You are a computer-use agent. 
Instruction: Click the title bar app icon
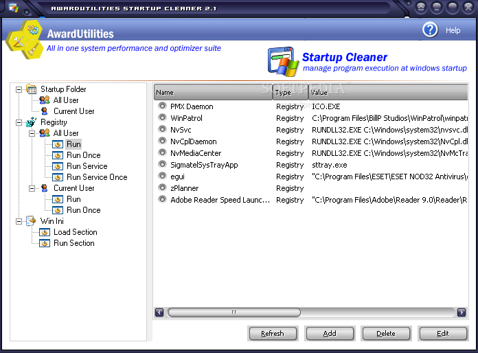pyautogui.click(x=14, y=8)
